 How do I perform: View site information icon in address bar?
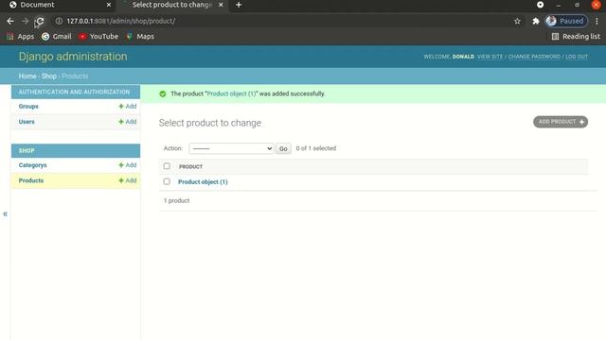pos(59,21)
